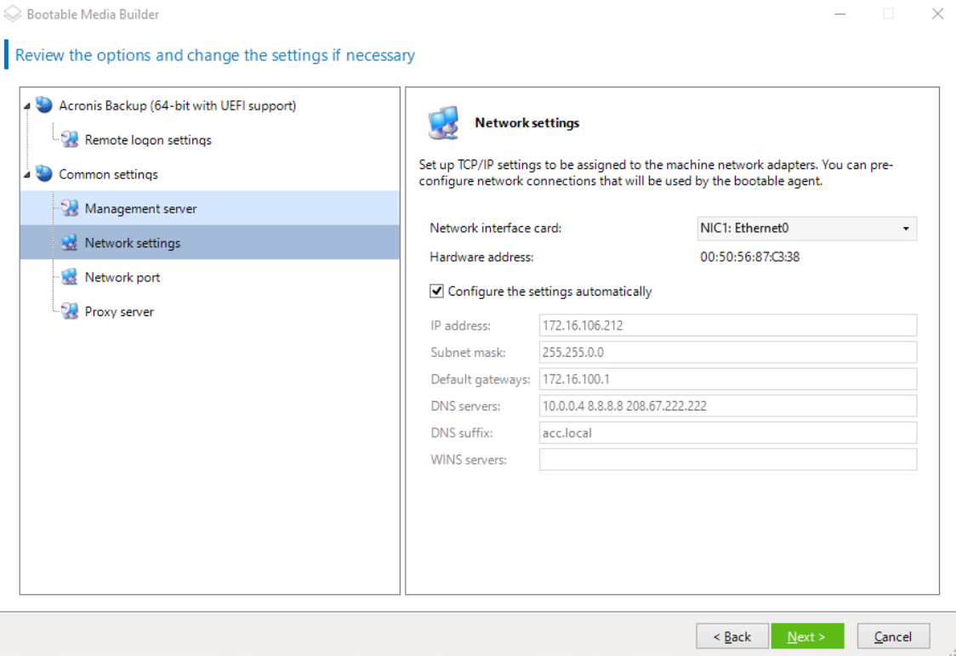Proceed with the green Next button
This screenshot has width=956, height=656.
(807, 636)
